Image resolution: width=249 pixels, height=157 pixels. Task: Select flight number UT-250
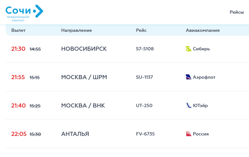[x=144, y=106]
